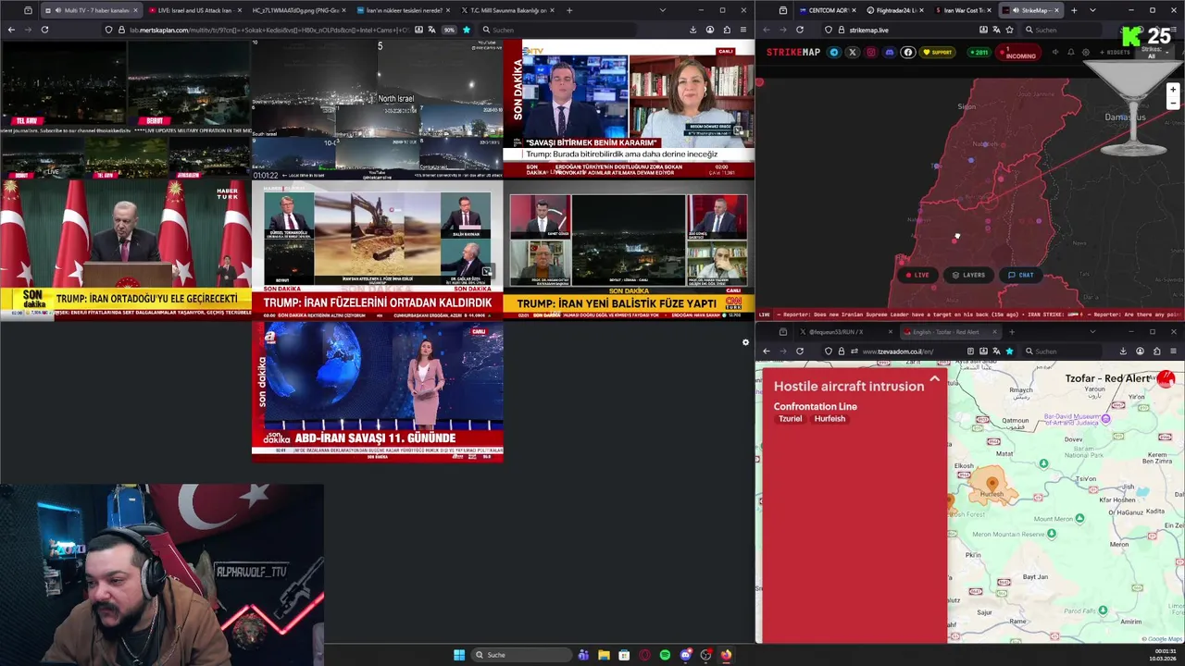Toggle bookmark star on tzevaadom page
1185x666 pixels.
tap(1009, 351)
